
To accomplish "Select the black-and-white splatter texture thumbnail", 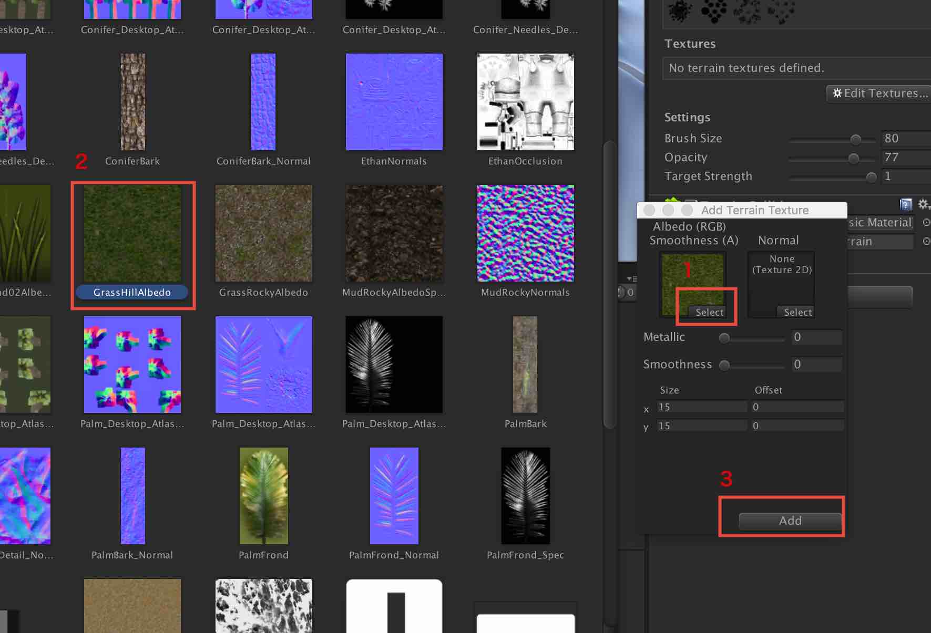I will coord(264,606).
